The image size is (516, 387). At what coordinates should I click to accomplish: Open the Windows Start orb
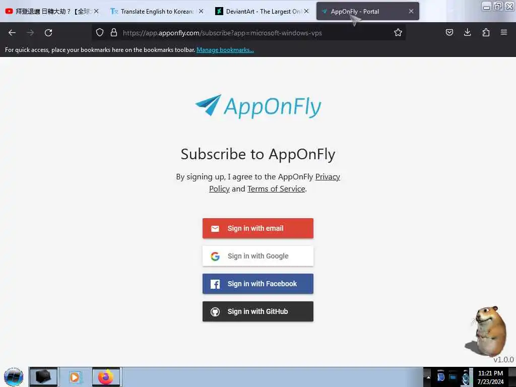point(14,377)
